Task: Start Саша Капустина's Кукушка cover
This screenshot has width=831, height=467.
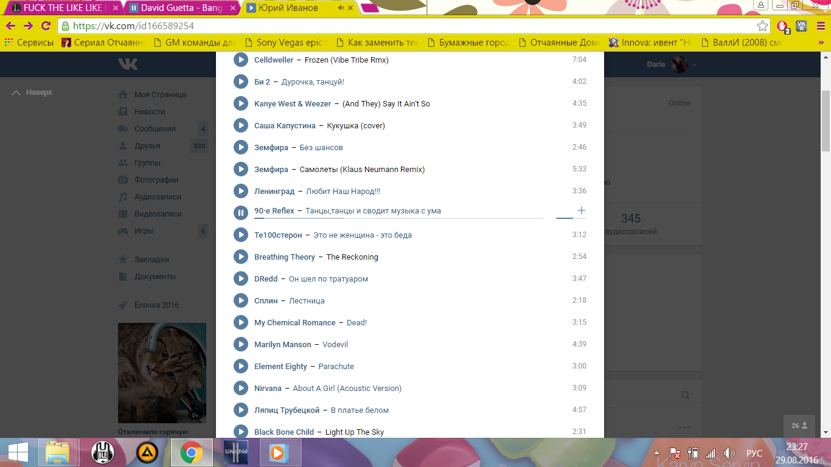Action: click(241, 125)
